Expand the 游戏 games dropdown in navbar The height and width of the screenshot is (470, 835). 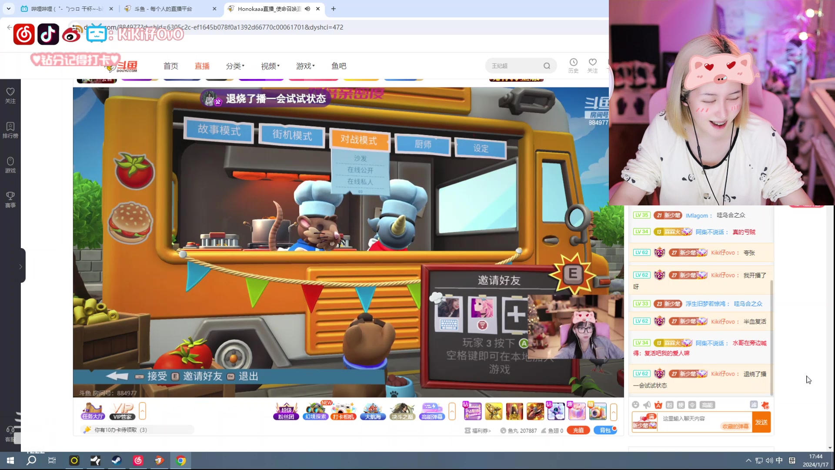click(x=305, y=66)
